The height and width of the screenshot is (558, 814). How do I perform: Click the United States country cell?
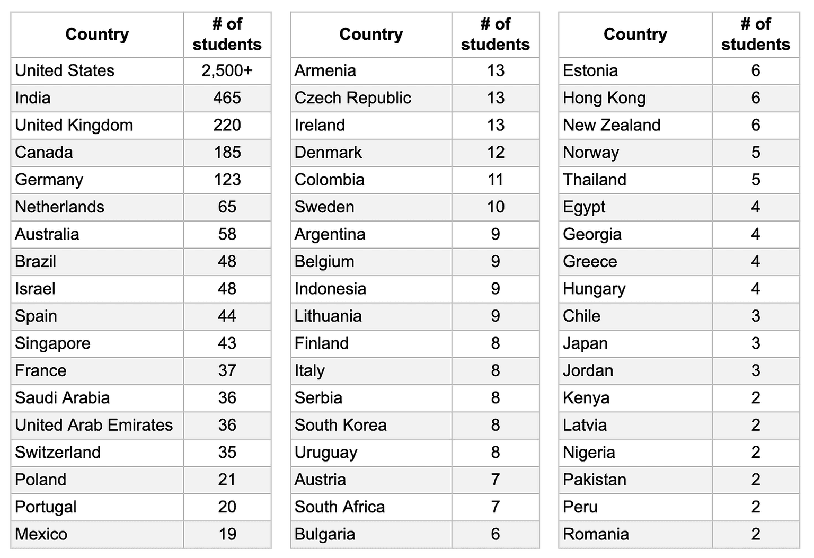point(98,71)
